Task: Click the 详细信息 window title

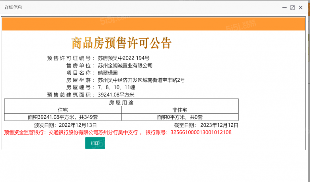Action: pos(13,8)
